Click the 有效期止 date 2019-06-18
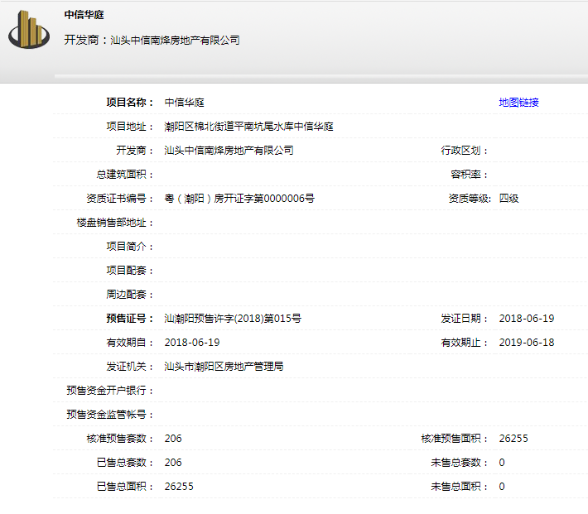This screenshot has height=514, width=588. point(526,343)
